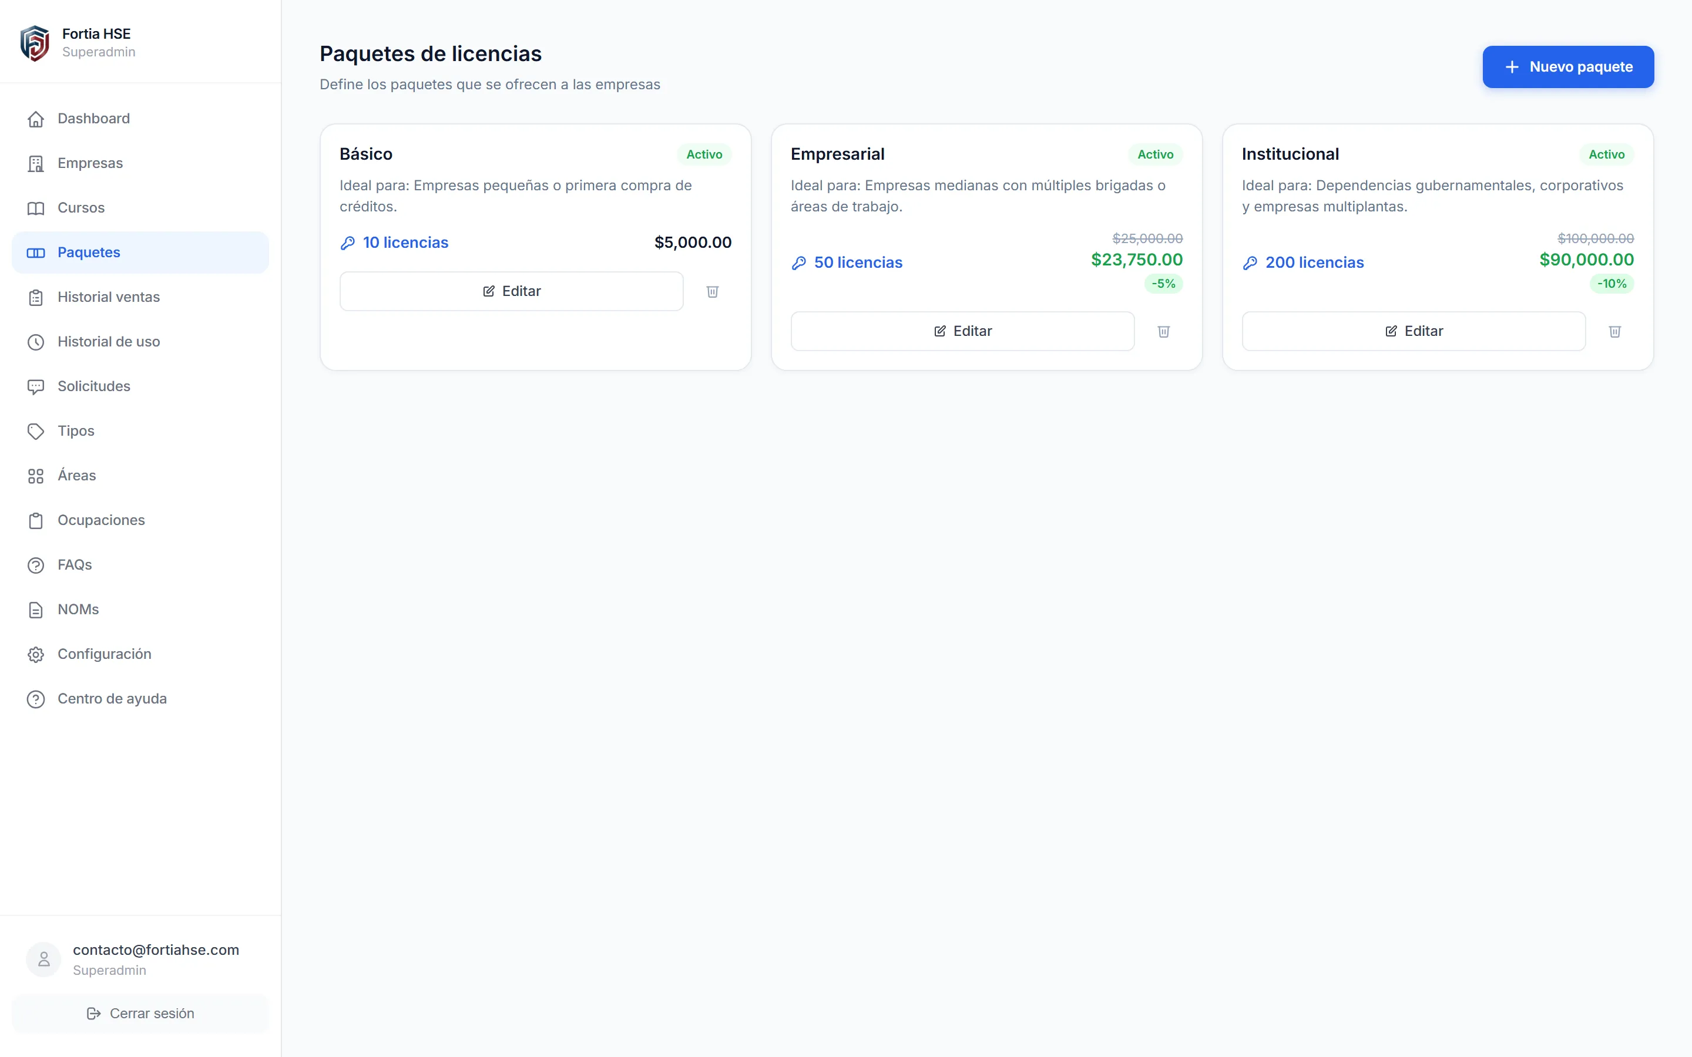
Task: Click the Ocupaciones clipboard icon
Action: pyautogui.click(x=36, y=521)
